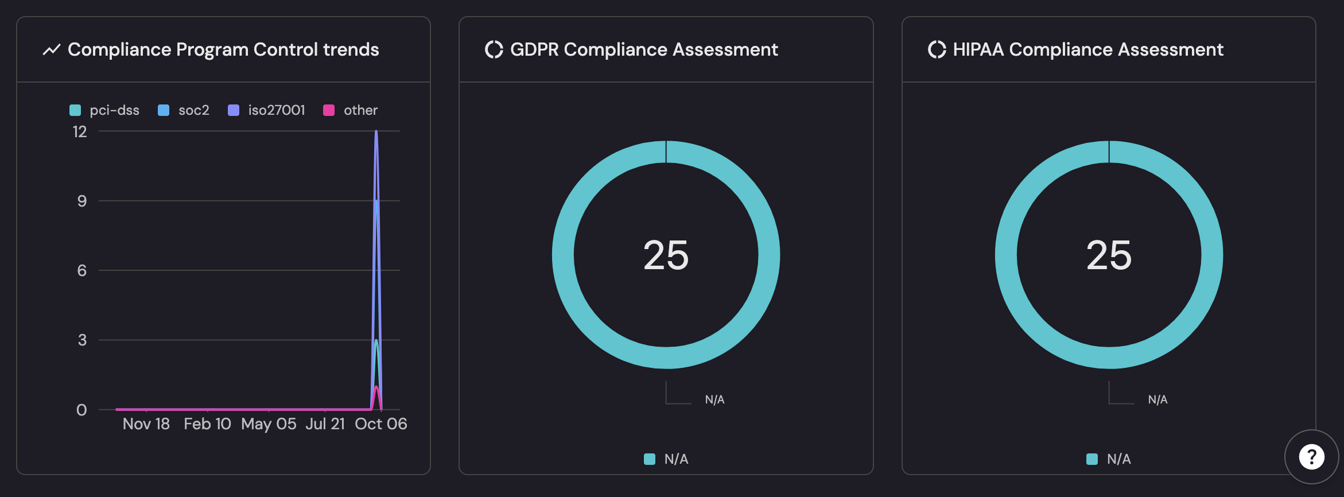Toggle the soc2 legend series
The width and height of the screenshot is (1344, 497).
tap(184, 110)
